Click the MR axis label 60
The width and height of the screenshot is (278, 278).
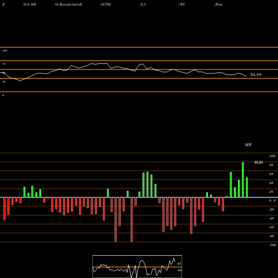coord(271,174)
